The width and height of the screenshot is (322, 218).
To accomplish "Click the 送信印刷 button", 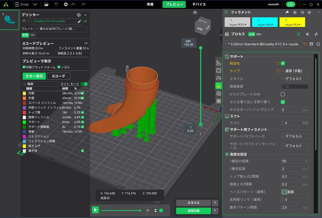I will [x=193, y=211].
